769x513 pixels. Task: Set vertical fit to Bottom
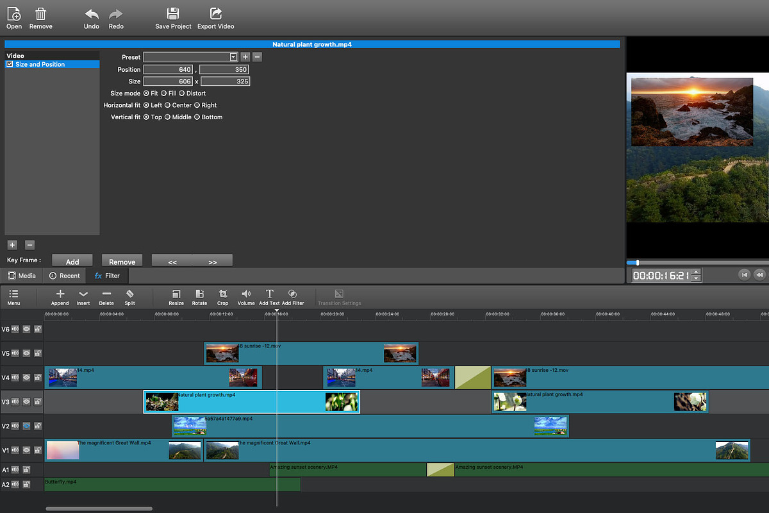pyautogui.click(x=197, y=117)
